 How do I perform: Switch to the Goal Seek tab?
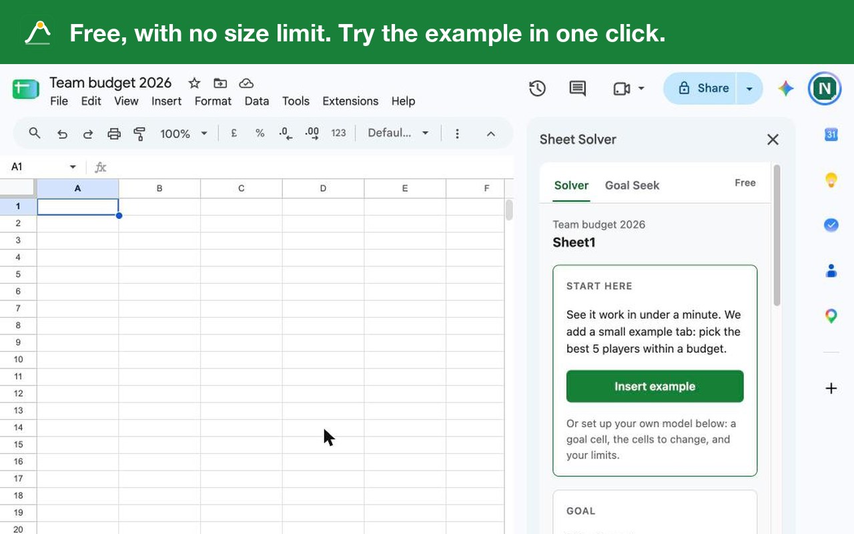point(632,186)
